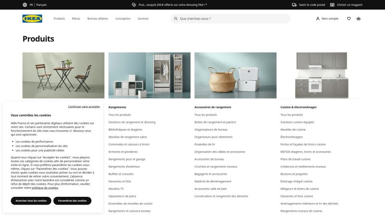Click the storage basket category image

235,75
